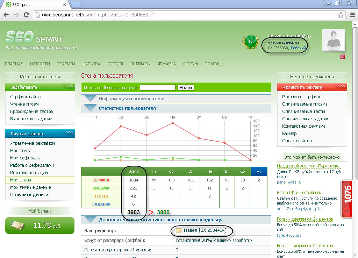Open the ЯРМАРКА menu item
Screen dimensions: 358x258
(167, 64)
